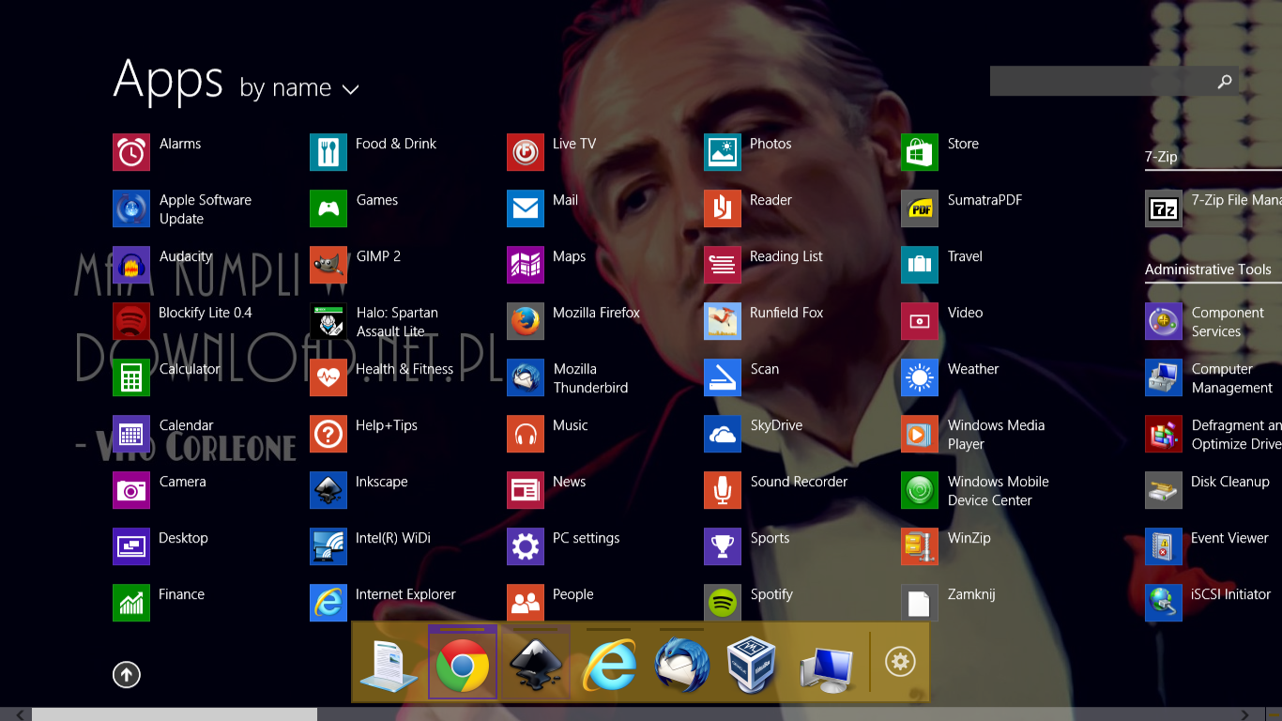Open the Zamknij shortcut
1282x721 pixels.
click(x=920, y=603)
